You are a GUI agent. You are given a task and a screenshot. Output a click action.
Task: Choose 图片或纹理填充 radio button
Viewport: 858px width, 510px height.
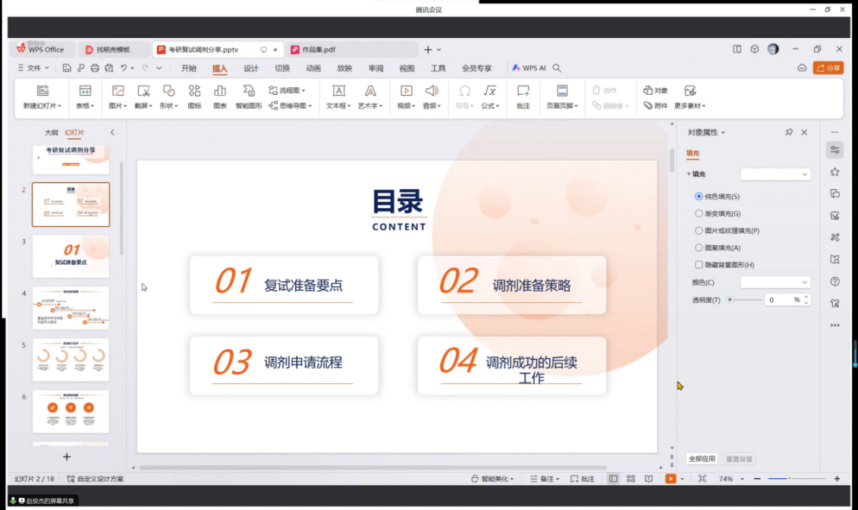(x=699, y=231)
